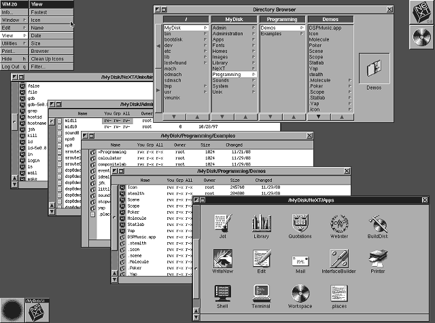Open the Edit app icon
Image resolution: width=435 pixels, height=323 pixels.
[261, 258]
